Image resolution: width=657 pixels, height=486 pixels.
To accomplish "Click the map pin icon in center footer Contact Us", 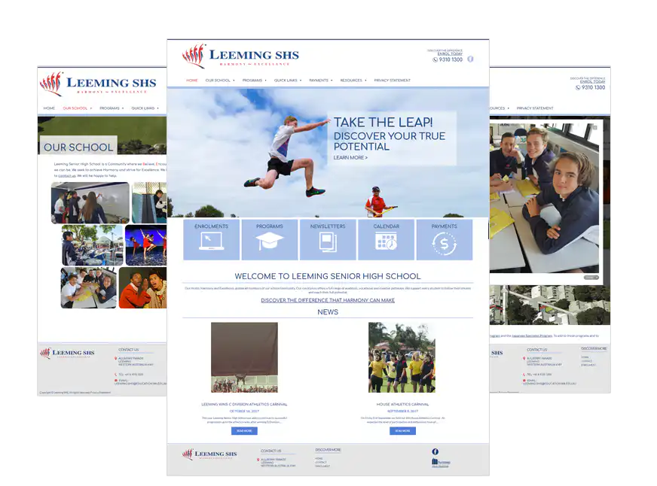I will pyautogui.click(x=258, y=460).
